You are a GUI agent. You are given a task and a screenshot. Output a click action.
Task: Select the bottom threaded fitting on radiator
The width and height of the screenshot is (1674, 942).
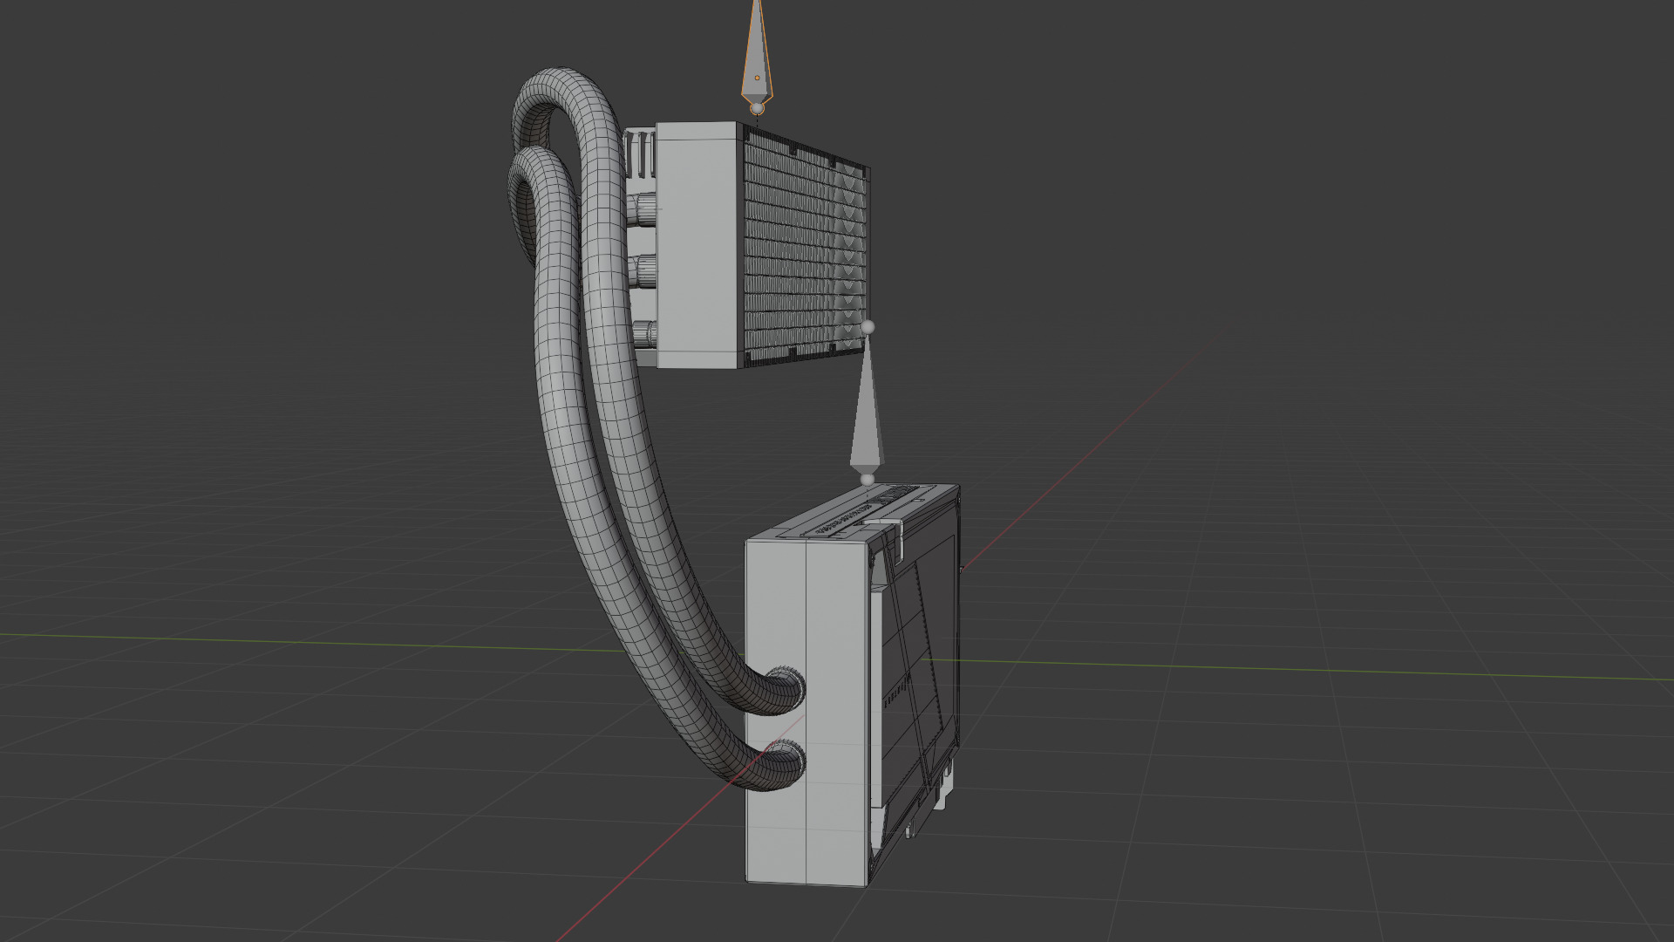(643, 333)
